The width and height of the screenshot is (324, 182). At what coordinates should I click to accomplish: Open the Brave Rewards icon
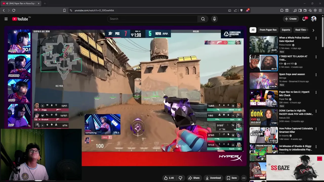pyautogui.click(x=247, y=10)
